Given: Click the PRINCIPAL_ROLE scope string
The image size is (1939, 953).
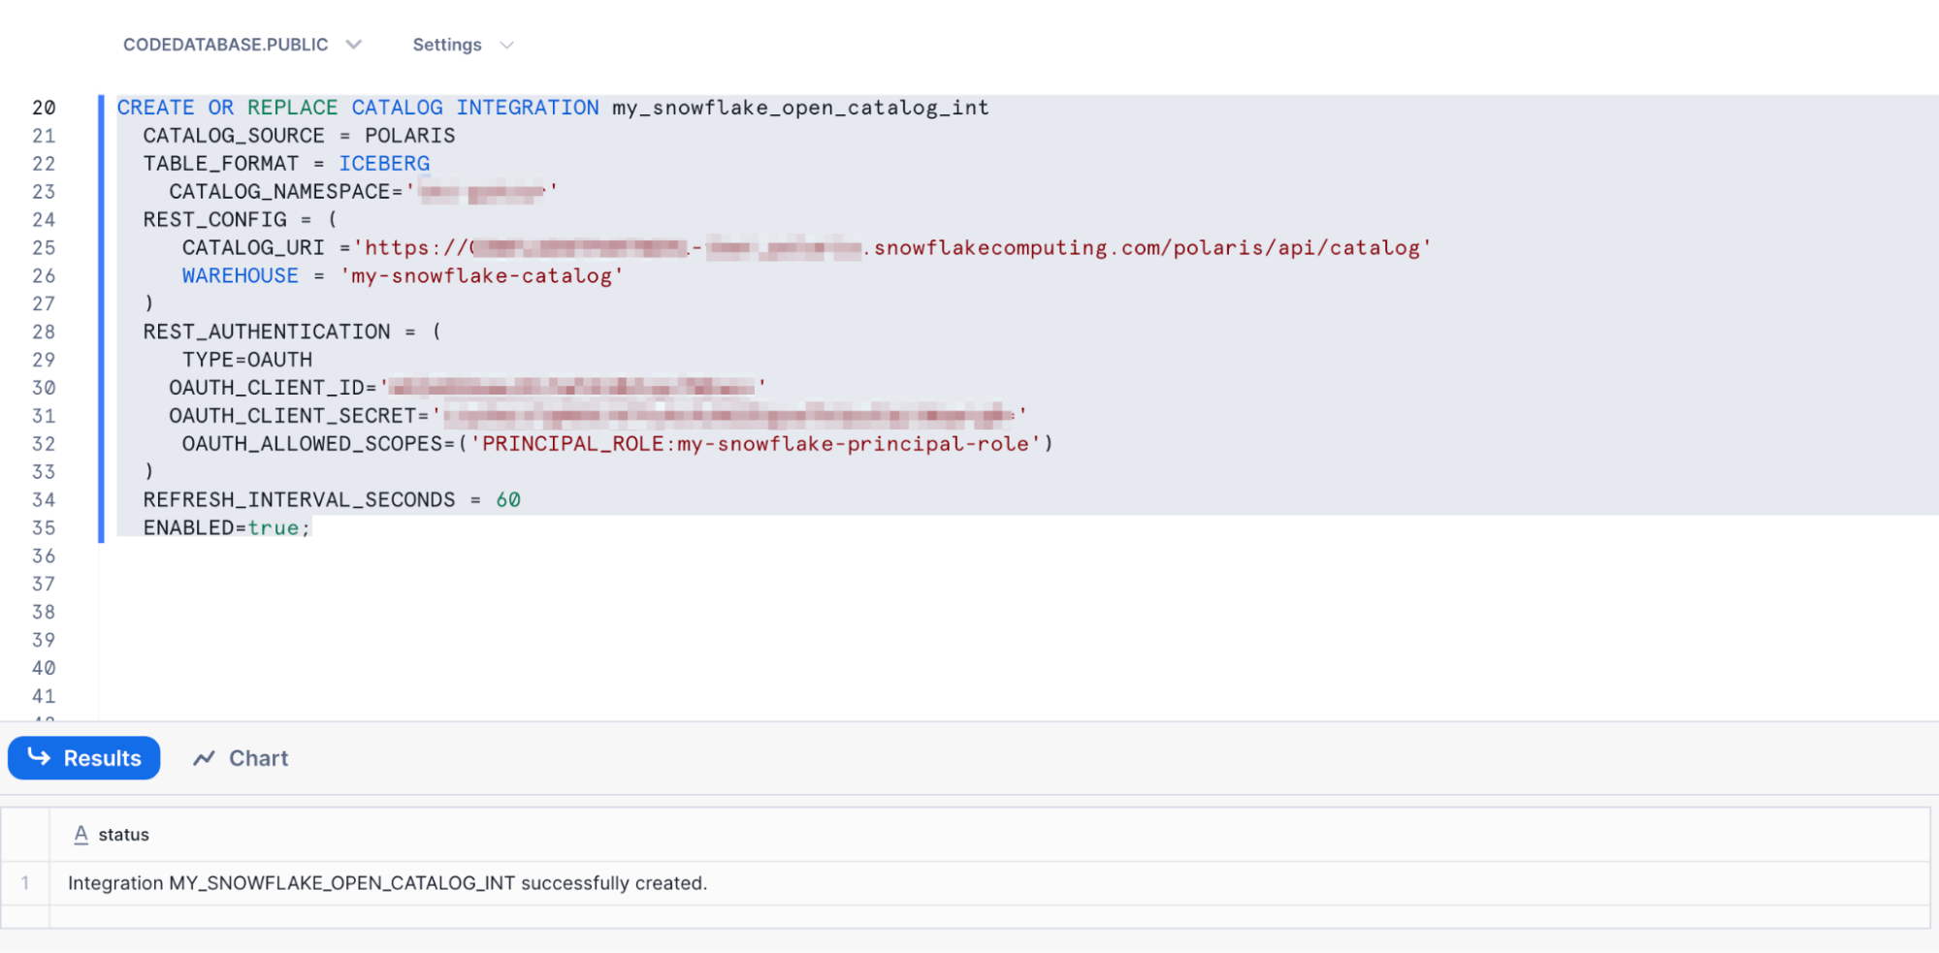Looking at the screenshot, I should (755, 444).
